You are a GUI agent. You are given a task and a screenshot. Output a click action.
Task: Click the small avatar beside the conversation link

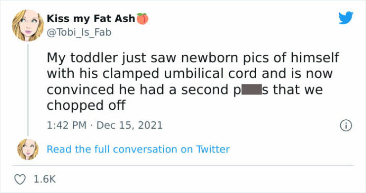tap(28, 149)
